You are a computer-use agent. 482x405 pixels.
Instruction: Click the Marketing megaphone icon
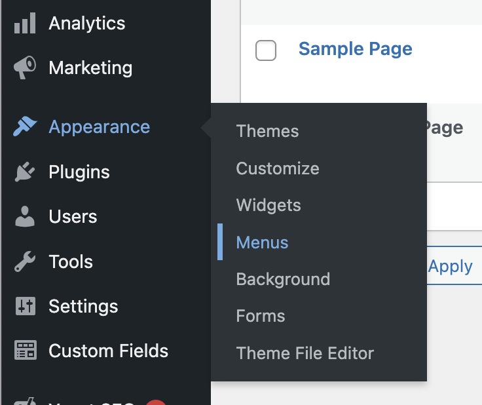[25, 68]
